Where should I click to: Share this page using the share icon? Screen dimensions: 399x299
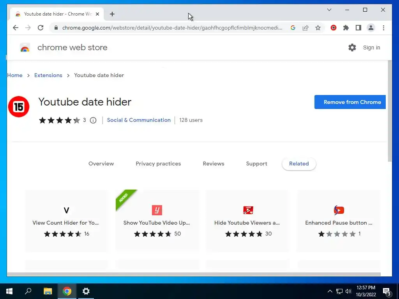click(305, 28)
